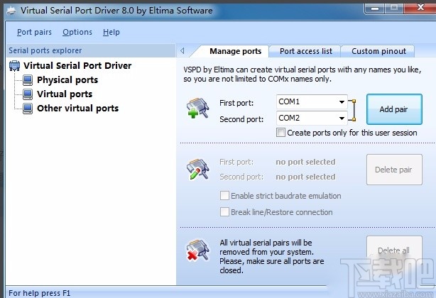Click the edit-pair connector icon with pencil

[x=197, y=169]
